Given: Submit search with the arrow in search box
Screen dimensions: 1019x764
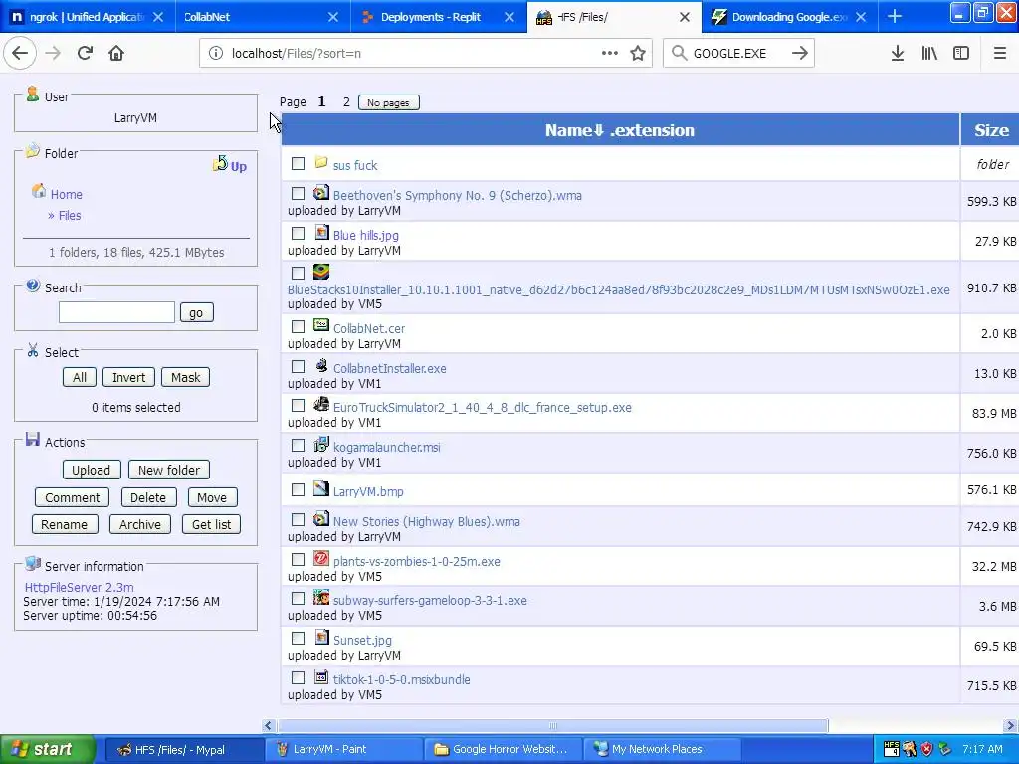Looking at the screenshot, I should [799, 53].
